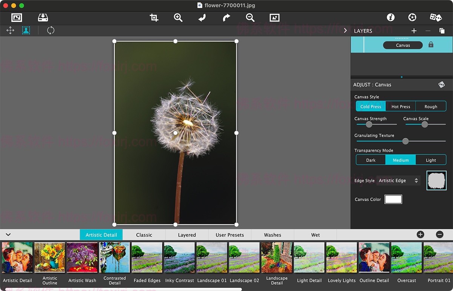Collapse the presets panel with the chevron

[8, 234]
